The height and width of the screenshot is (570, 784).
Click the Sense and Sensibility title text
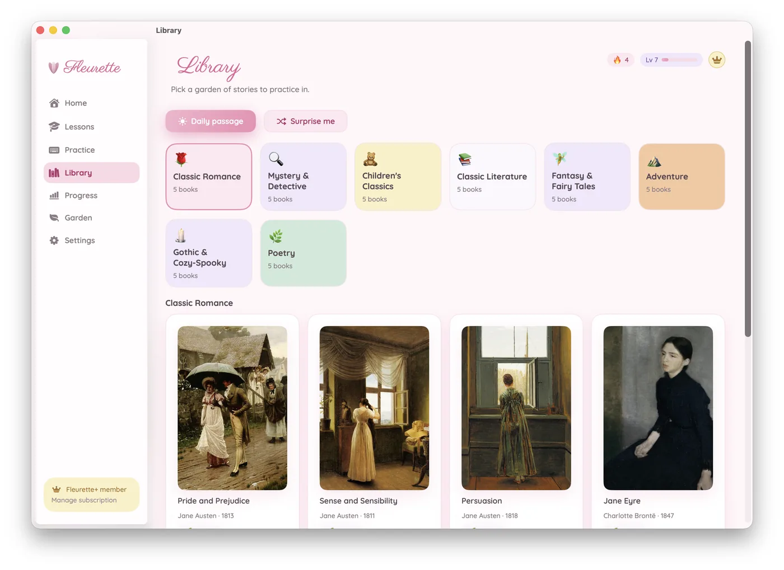(358, 501)
